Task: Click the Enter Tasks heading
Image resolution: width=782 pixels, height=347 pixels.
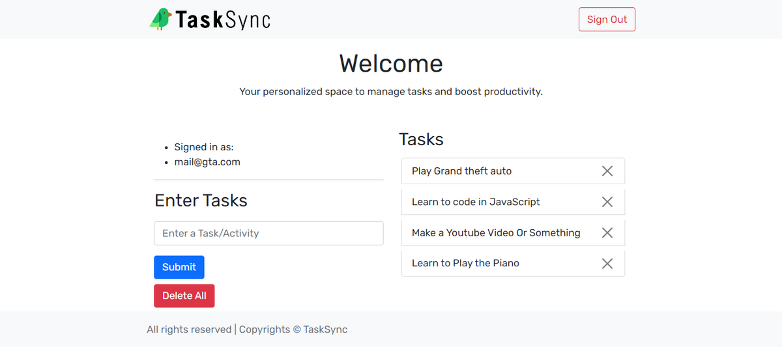Action: [201, 201]
